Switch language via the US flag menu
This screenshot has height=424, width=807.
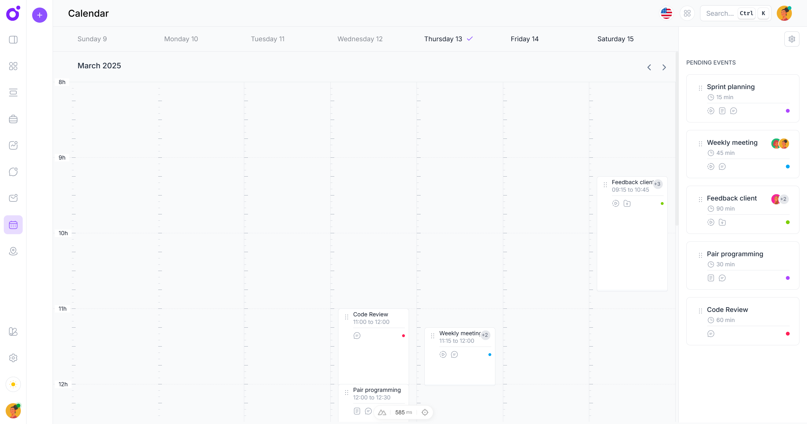click(666, 13)
